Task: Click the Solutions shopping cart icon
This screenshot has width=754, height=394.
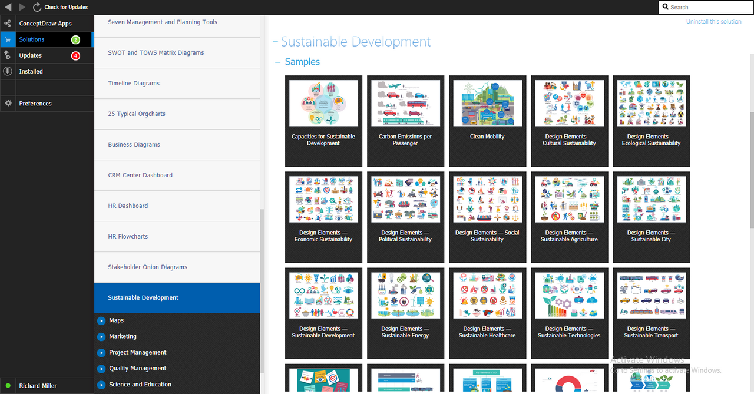Action: coord(8,39)
